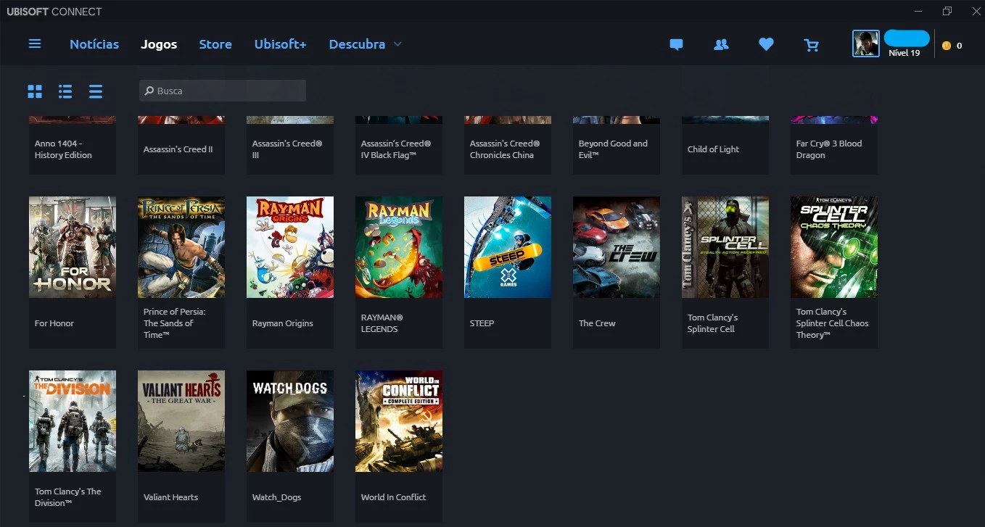Click the Valiant Hearts title text

[170, 497]
